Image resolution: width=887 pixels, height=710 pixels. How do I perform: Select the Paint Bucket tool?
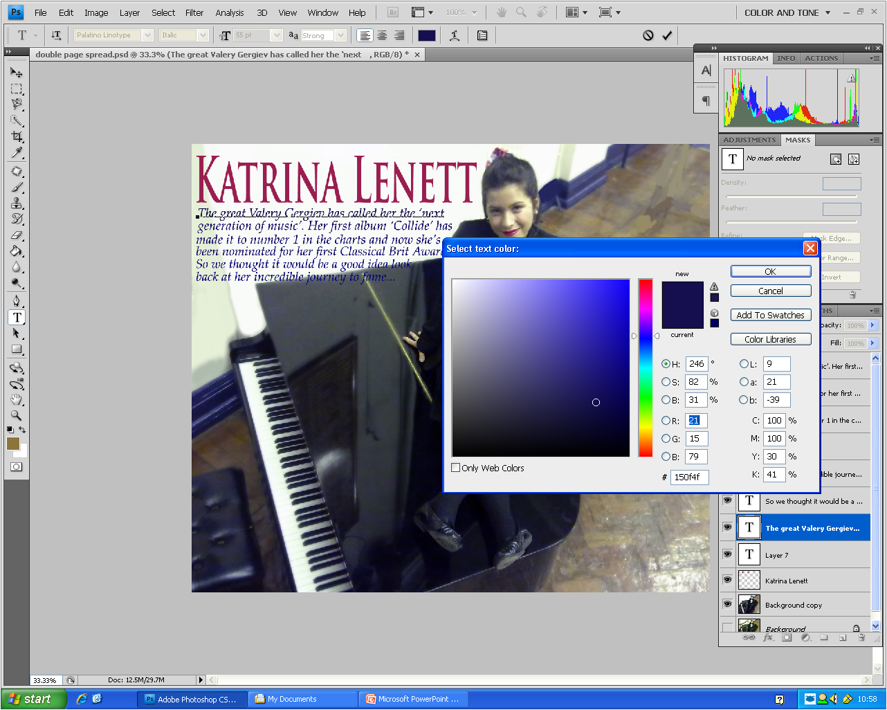coord(17,251)
